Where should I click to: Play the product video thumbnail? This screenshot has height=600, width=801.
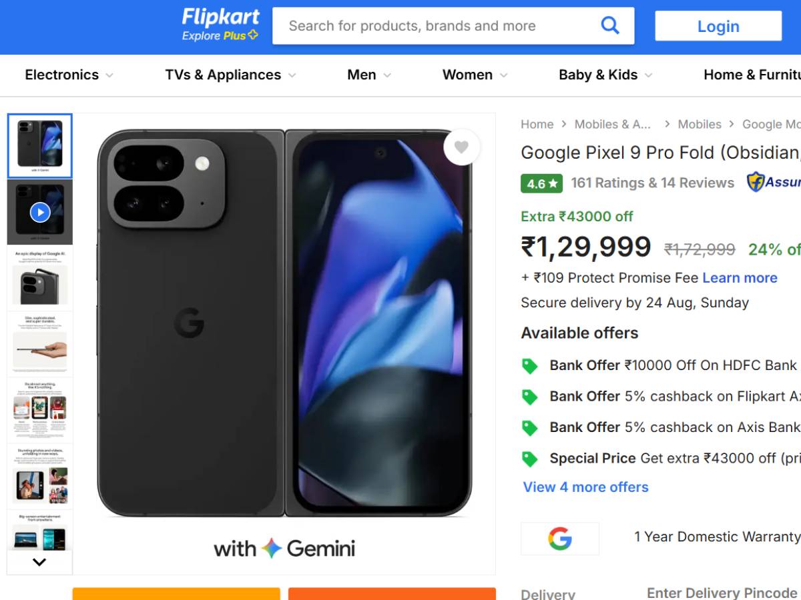[x=40, y=212]
